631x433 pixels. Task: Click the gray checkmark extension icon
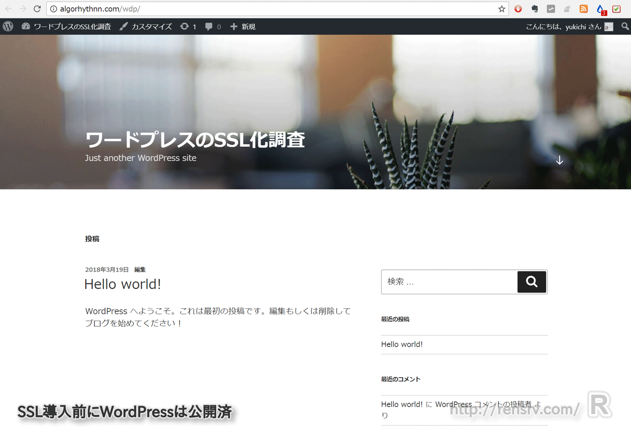click(x=551, y=9)
